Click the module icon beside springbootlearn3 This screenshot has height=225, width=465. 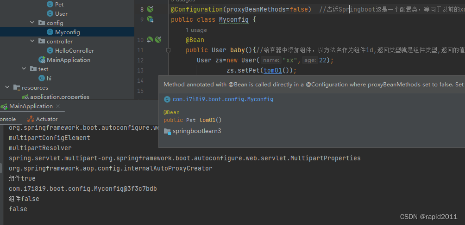click(x=167, y=131)
